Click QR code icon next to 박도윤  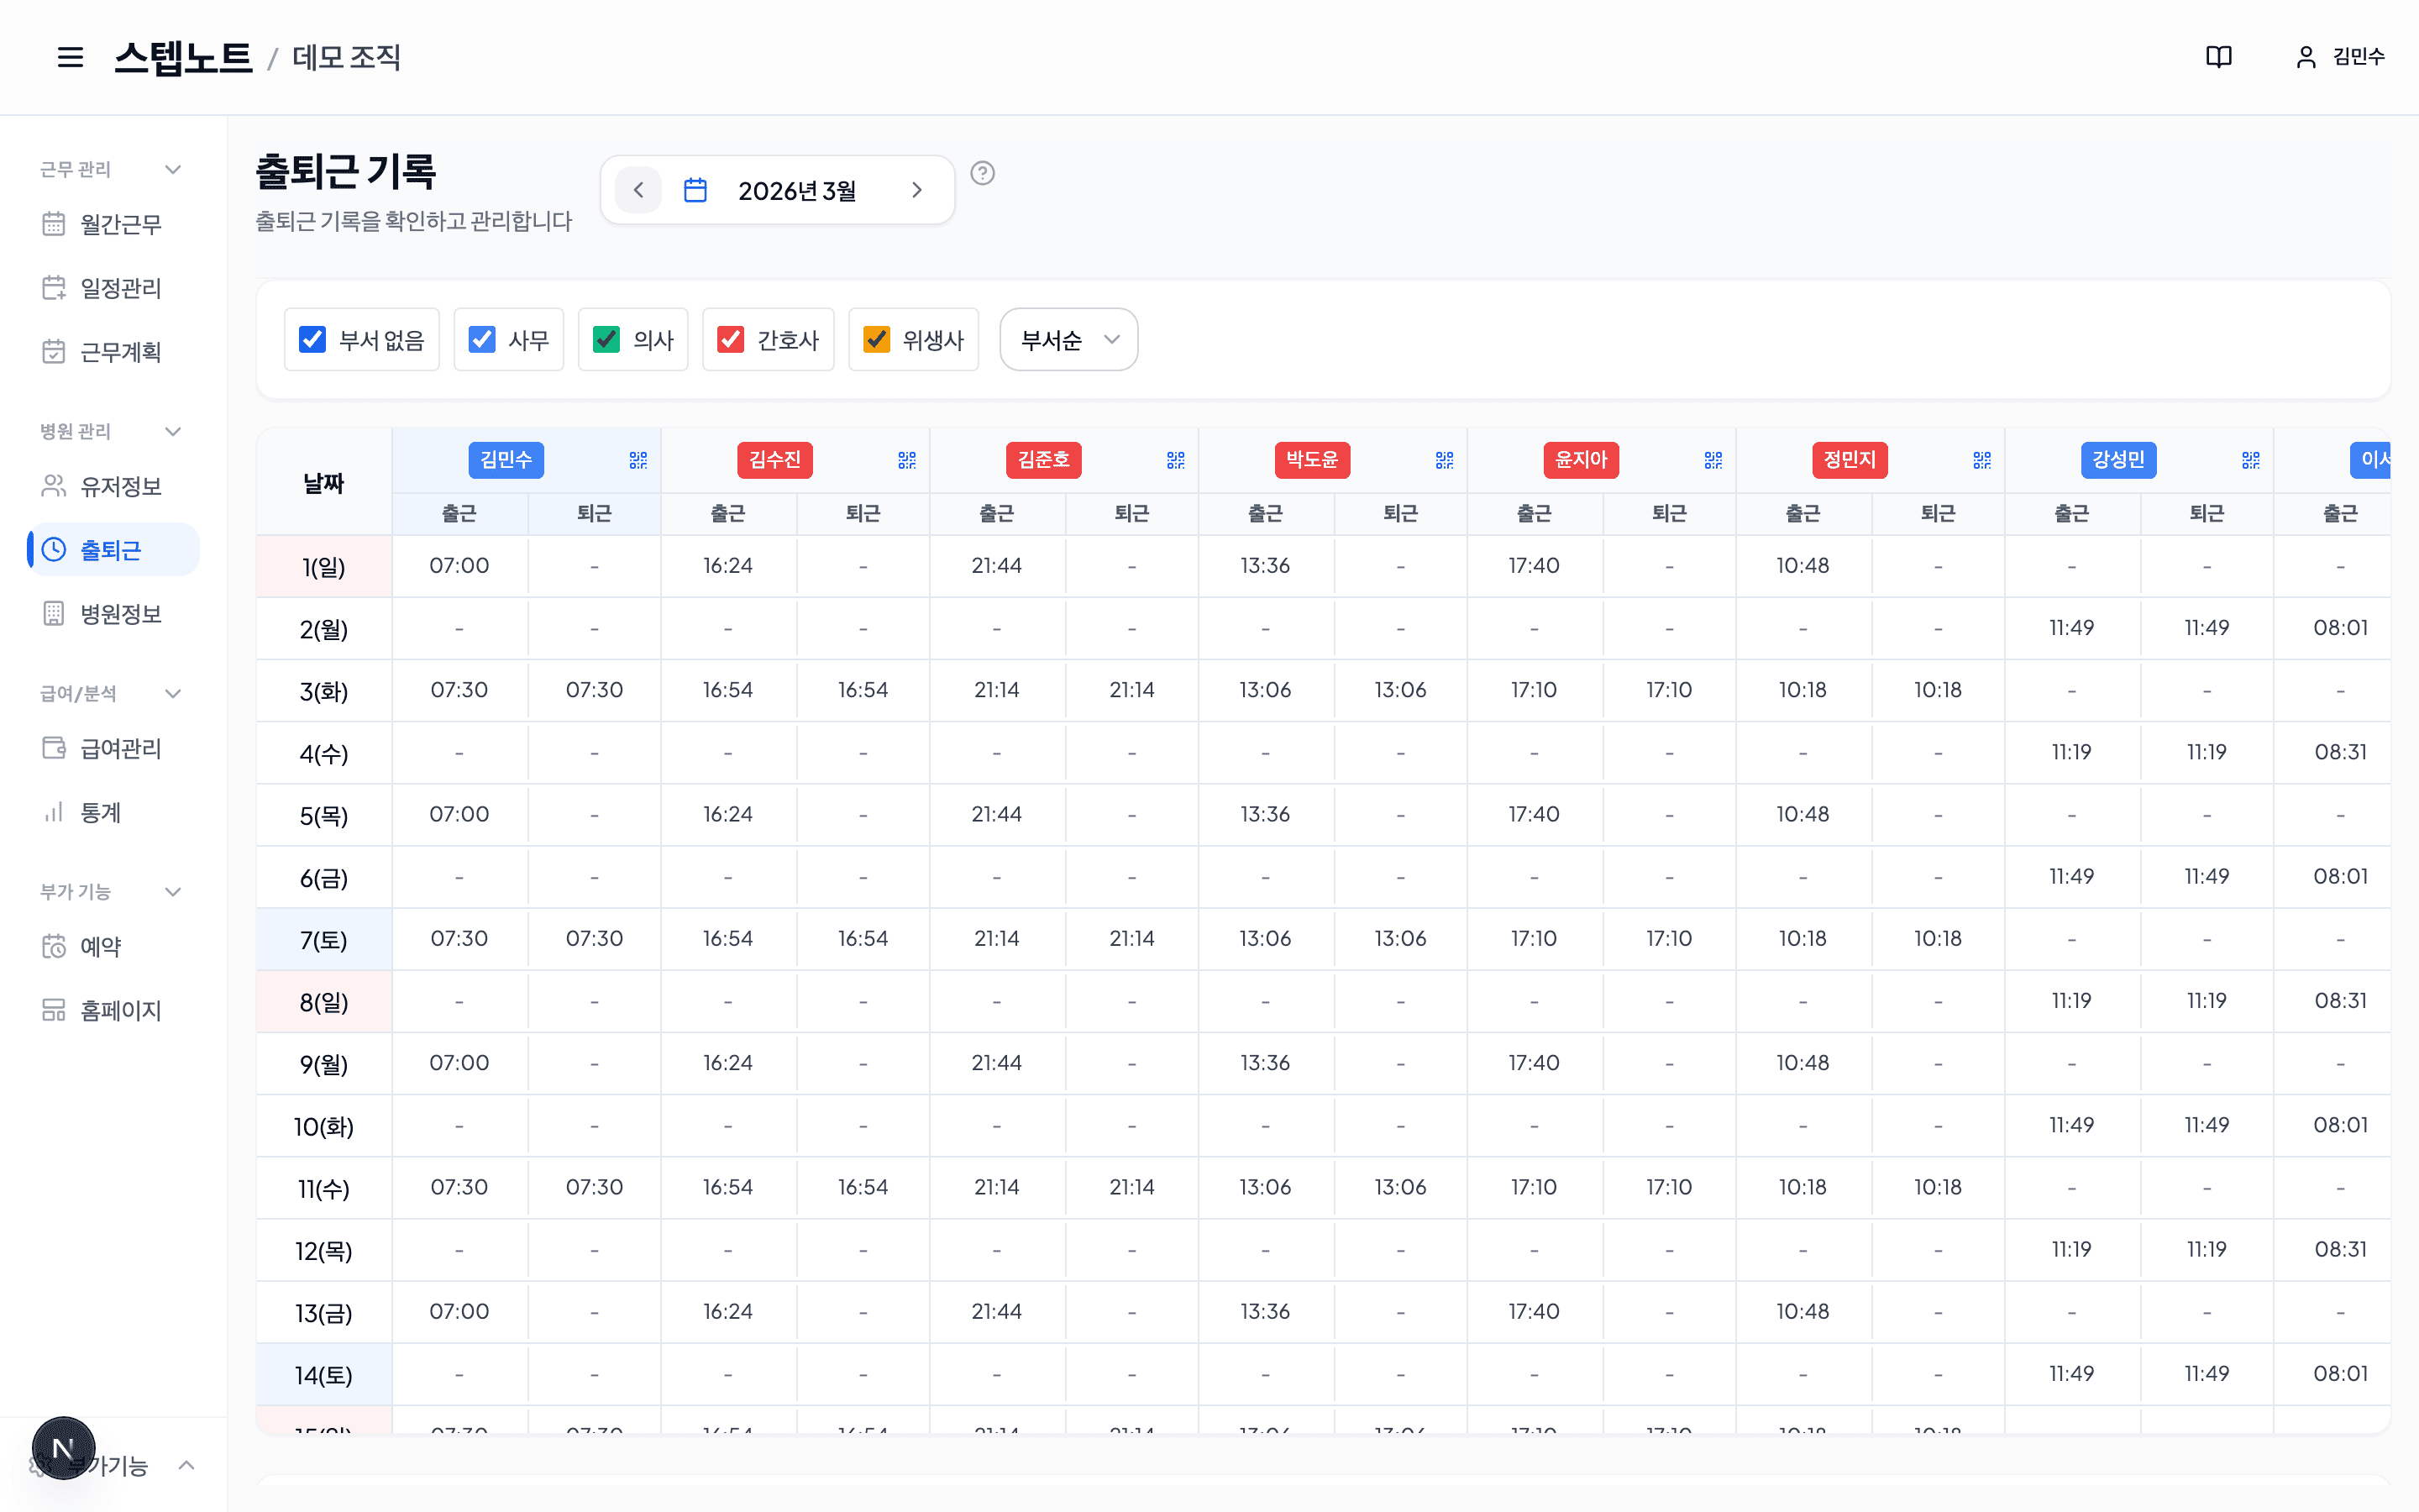point(1443,460)
